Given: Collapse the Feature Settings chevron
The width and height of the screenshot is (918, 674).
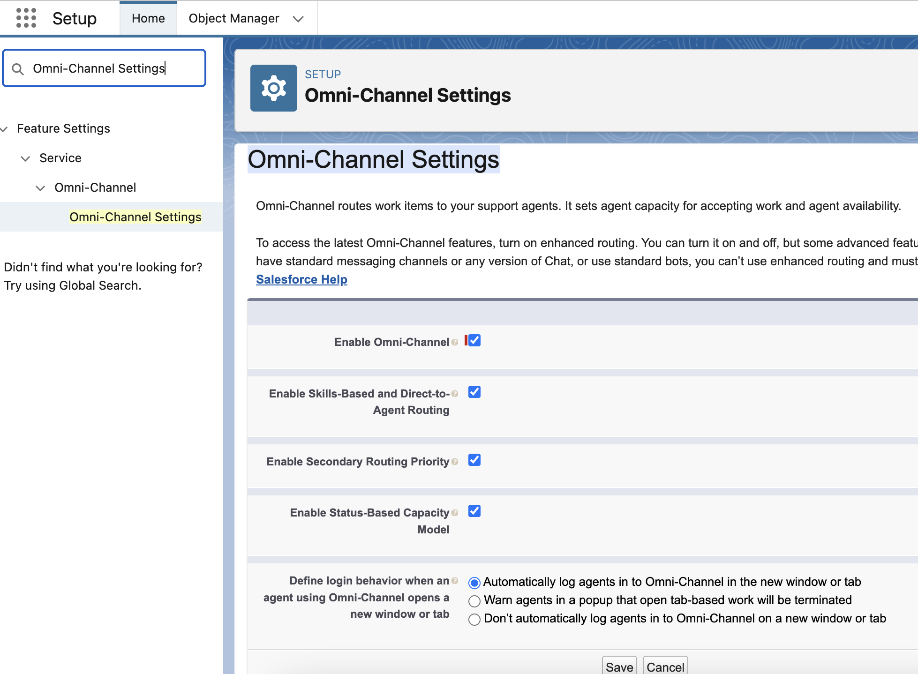Looking at the screenshot, I should coord(4,129).
